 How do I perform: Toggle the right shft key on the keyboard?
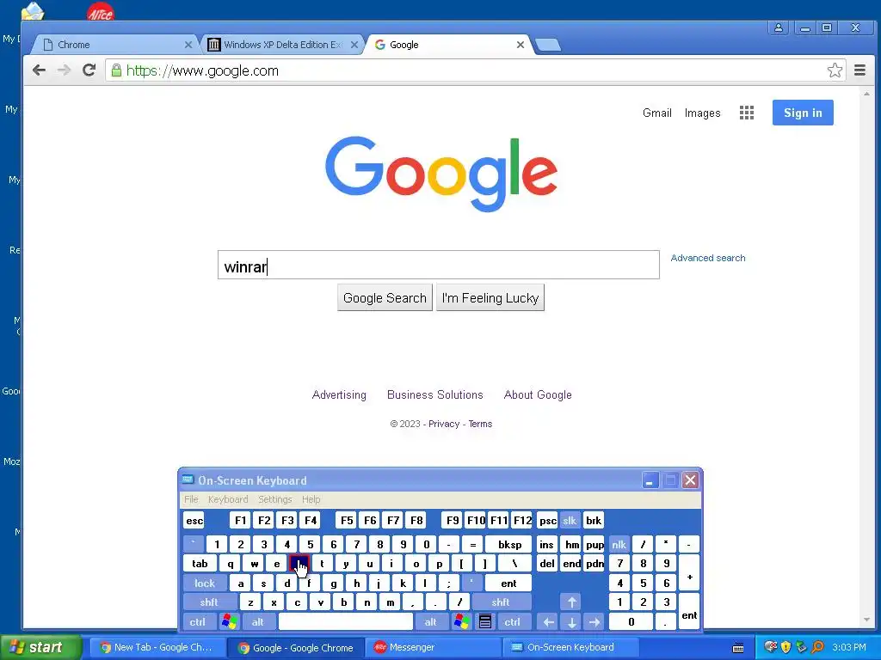click(x=501, y=602)
